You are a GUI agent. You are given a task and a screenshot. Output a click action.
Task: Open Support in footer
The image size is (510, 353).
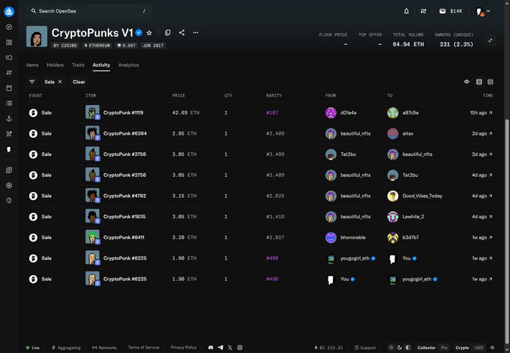tap(365, 348)
